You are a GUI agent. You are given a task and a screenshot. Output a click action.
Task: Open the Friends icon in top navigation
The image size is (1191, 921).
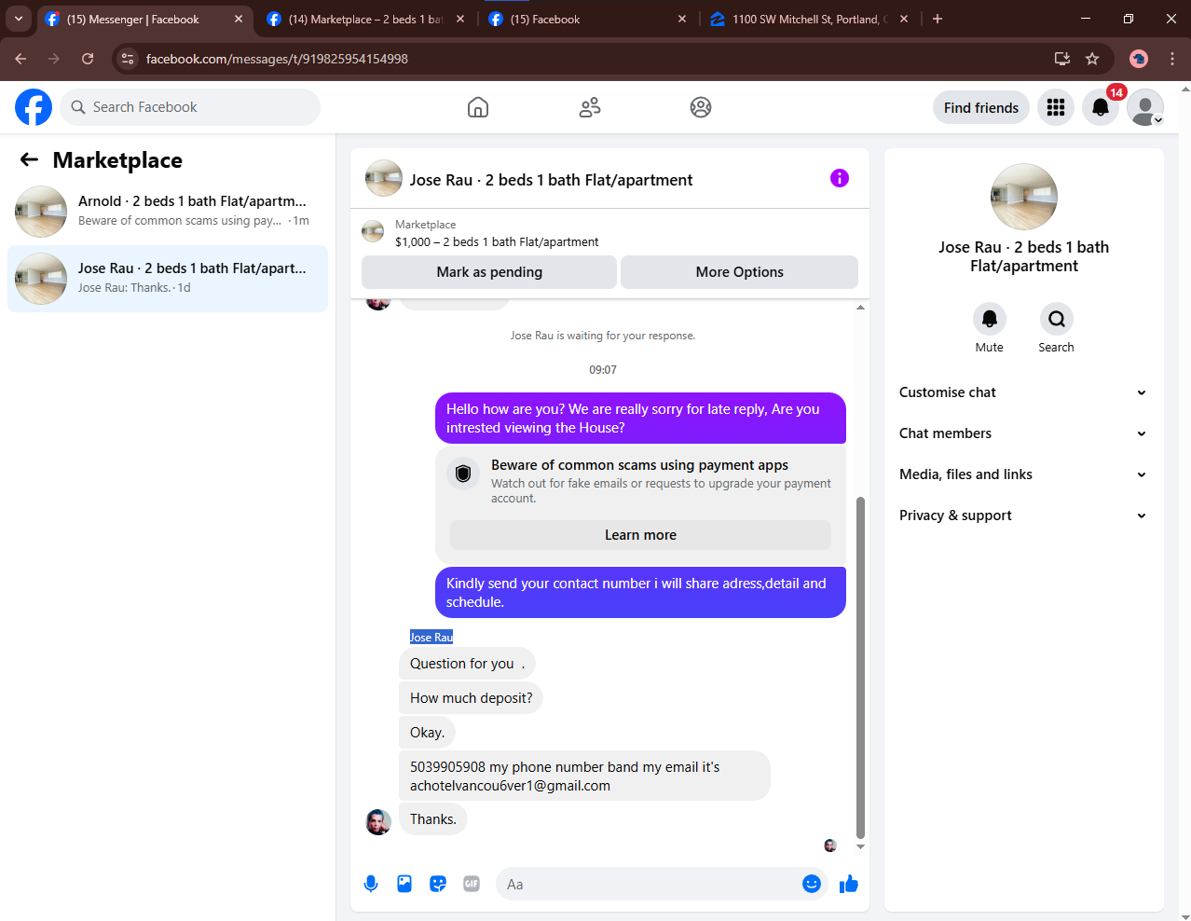tap(590, 107)
